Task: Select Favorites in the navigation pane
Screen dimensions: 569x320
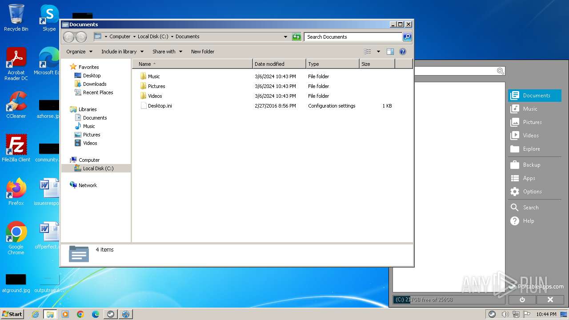Action: pyautogui.click(x=88, y=67)
